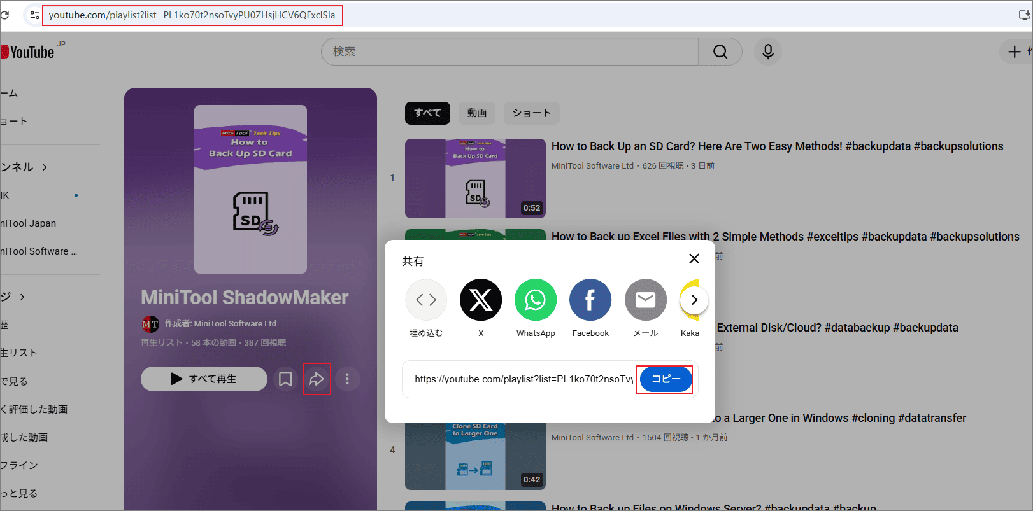Screen dimensions: 1033x511
Task: Share the playlist on Facebook
Action: click(590, 300)
